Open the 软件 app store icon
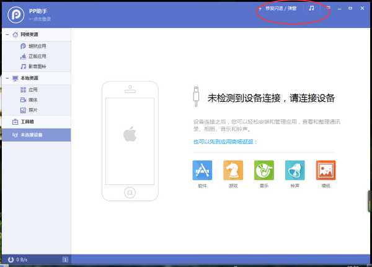The image size is (372, 267). 202,170
